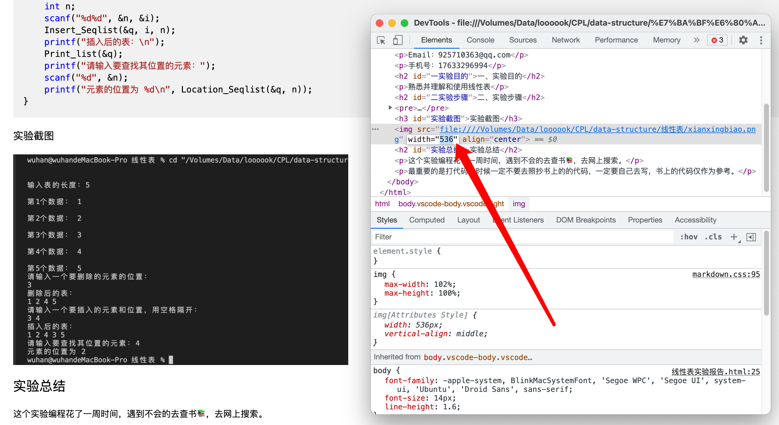
Task: Show more DevTools tabs via chevron
Action: coord(696,40)
